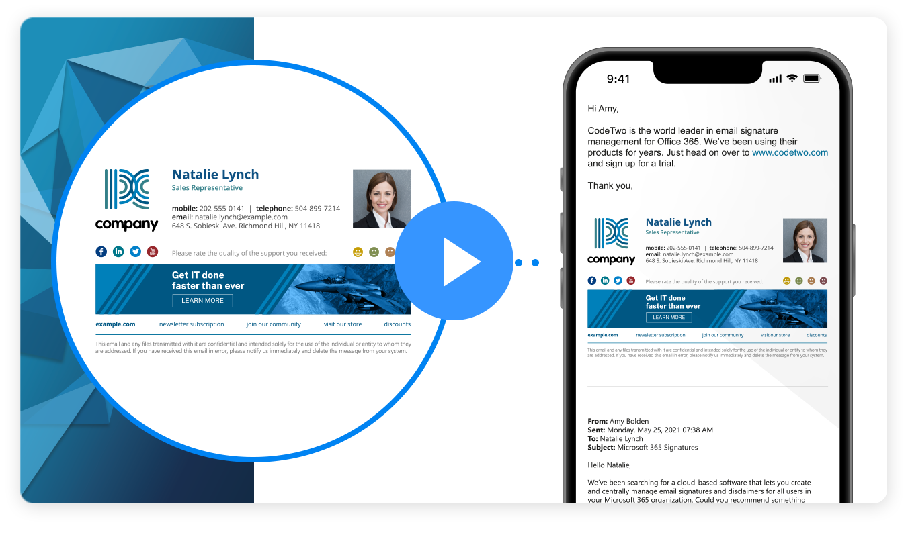Open the red YouTube icon
906x537 pixels.
153,252
